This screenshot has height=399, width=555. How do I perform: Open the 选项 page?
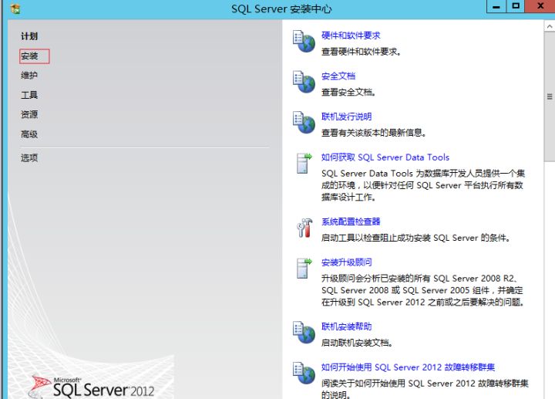(x=29, y=157)
